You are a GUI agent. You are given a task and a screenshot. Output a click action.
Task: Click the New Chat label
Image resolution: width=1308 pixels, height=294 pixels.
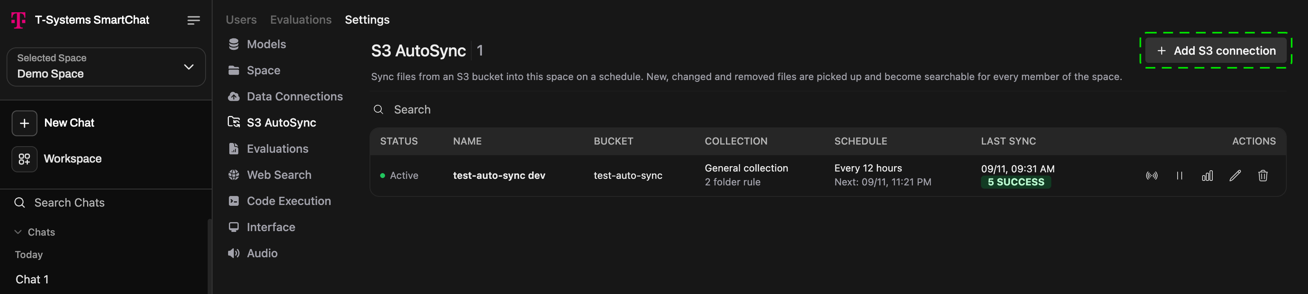pos(69,123)
